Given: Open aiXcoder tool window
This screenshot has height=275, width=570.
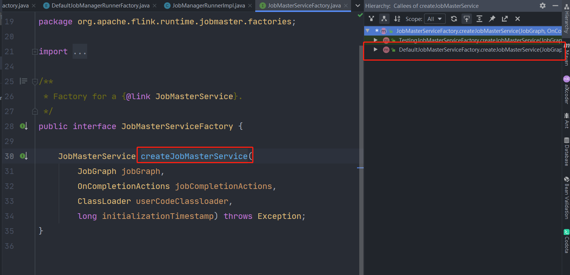Looking at the screenshot, I should [566, 89].
